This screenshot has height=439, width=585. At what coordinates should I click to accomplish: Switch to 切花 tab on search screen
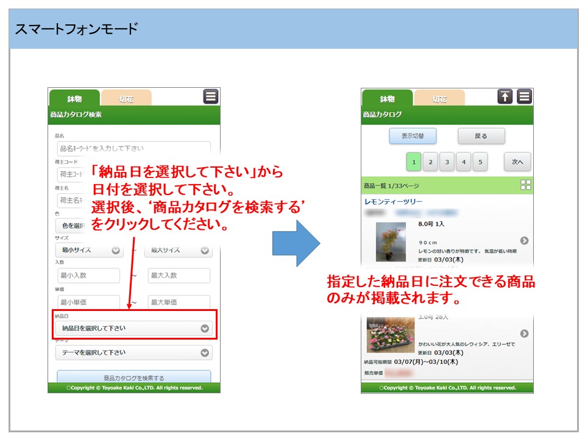pos(126,99)
